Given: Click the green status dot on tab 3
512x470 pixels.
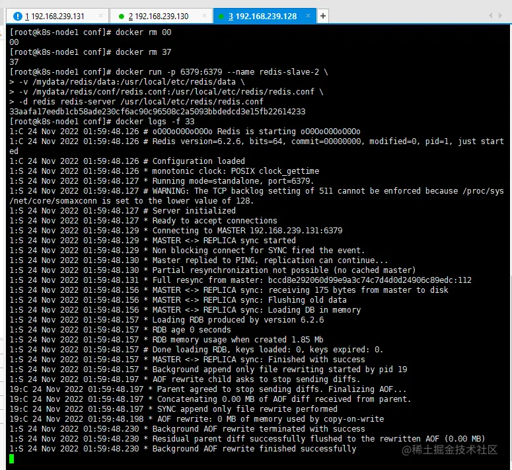Looking at the screenshot, I should pyautogui.click(x=221, y=17).
